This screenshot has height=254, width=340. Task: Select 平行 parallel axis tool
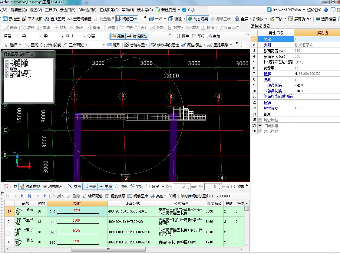click(x=198, y=36)
